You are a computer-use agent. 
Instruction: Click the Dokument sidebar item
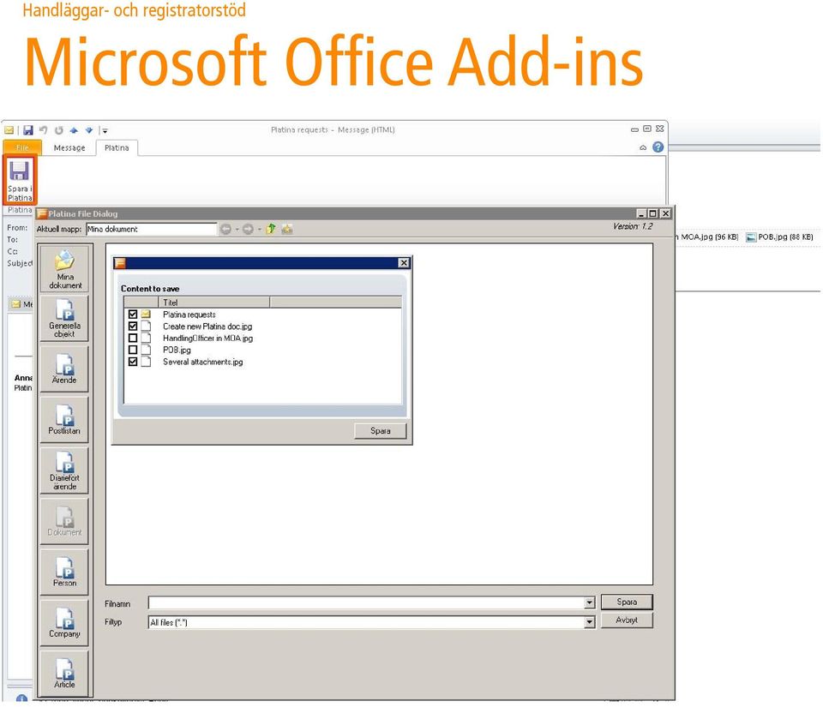[x=64, y=521]
